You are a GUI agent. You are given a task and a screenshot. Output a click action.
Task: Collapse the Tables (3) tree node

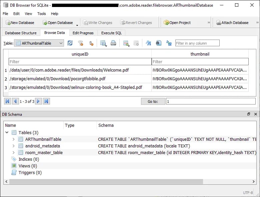click(7, 132)
